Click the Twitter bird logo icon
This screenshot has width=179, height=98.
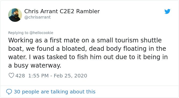click(x=167, y=11)
